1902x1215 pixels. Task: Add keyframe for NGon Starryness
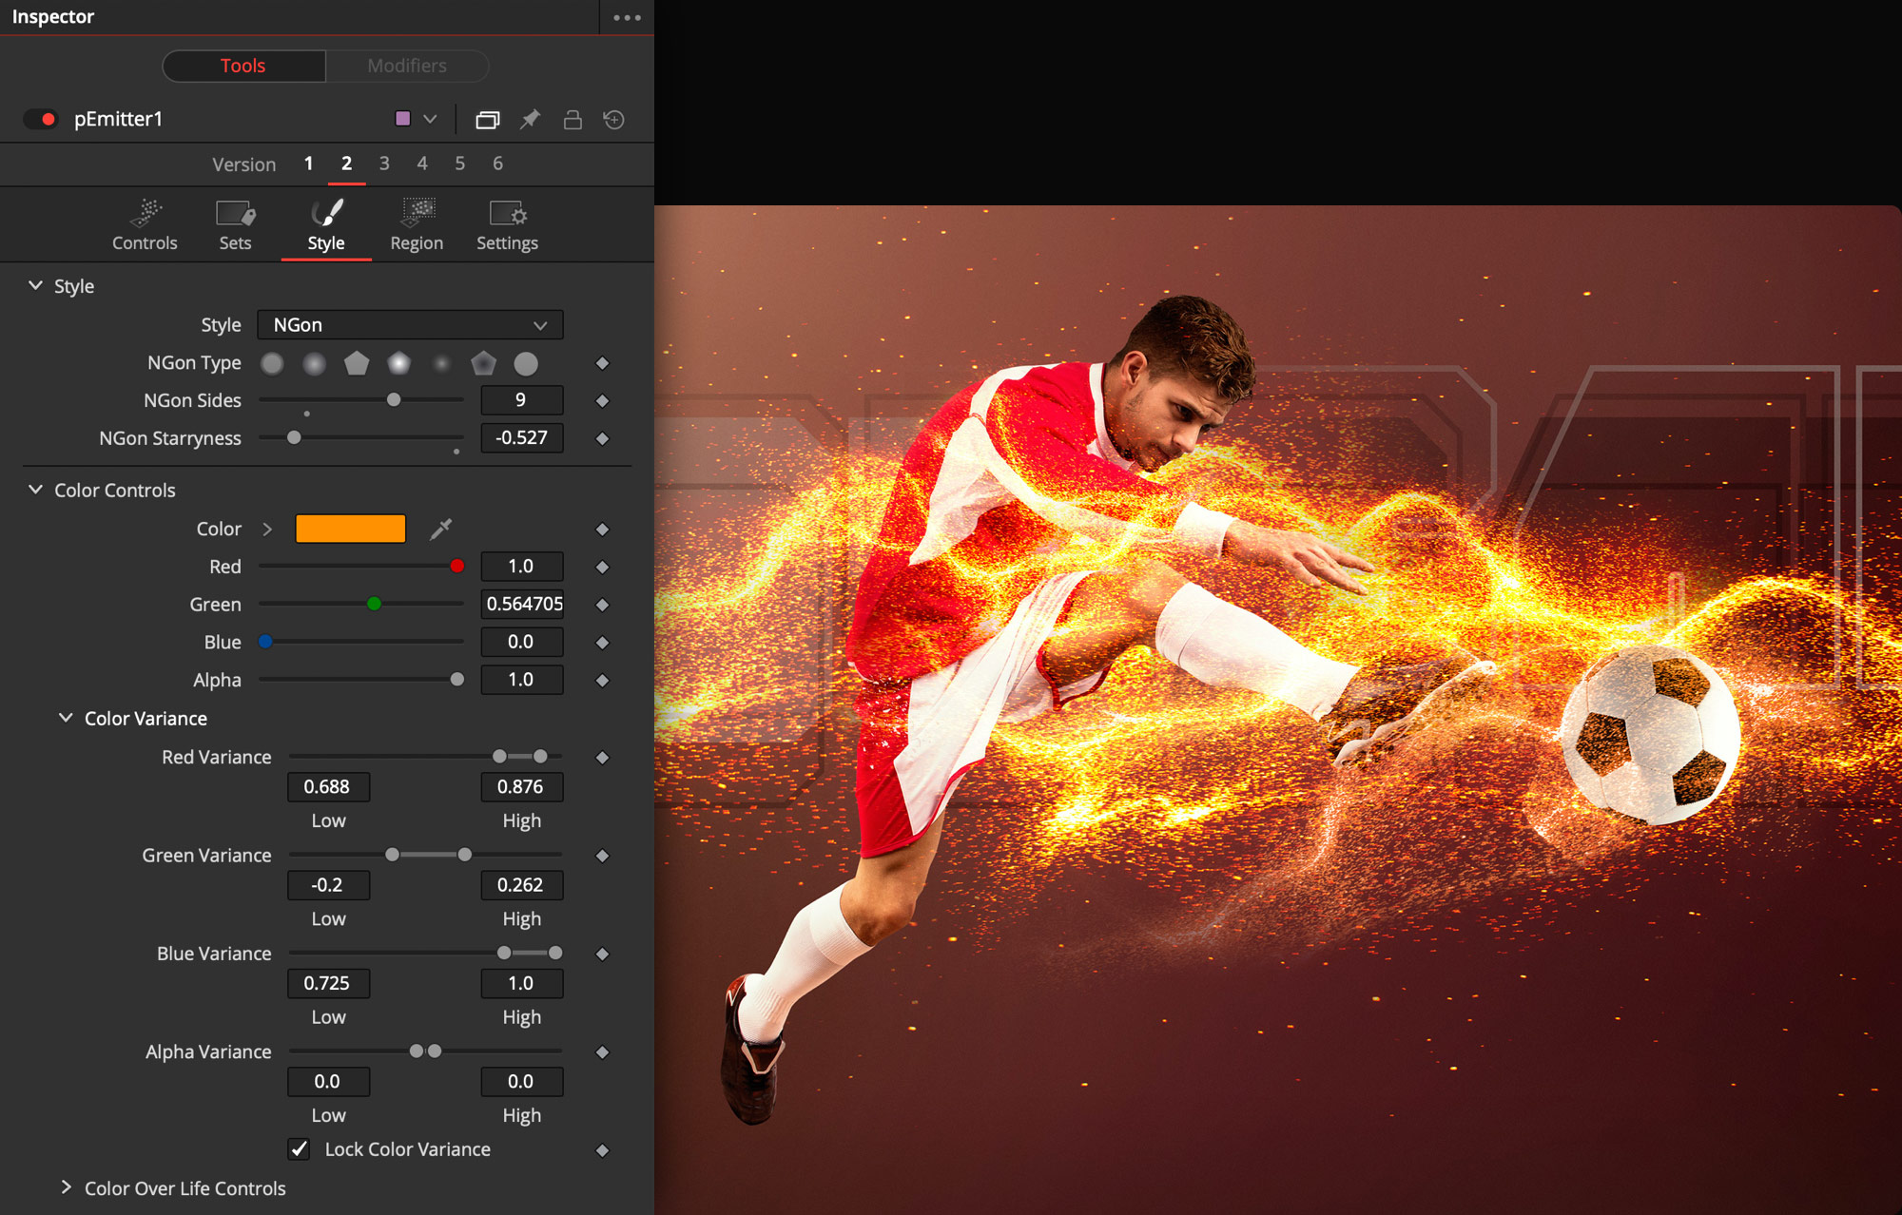tap(602, 438)
